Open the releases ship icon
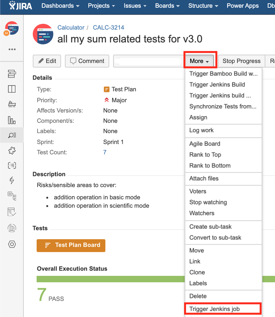 point(12,104)
